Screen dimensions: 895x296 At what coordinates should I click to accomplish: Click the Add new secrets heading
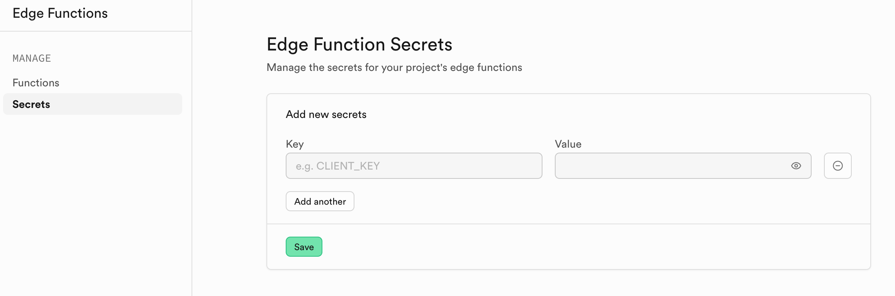[326, 114]
